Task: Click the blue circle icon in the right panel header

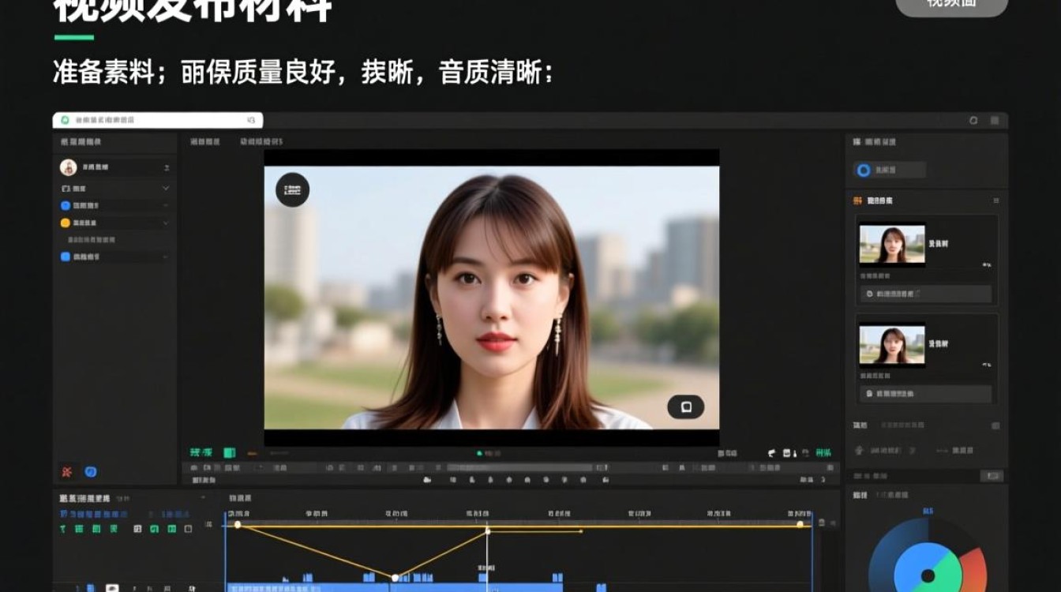Action: click(x=864, y=170)
